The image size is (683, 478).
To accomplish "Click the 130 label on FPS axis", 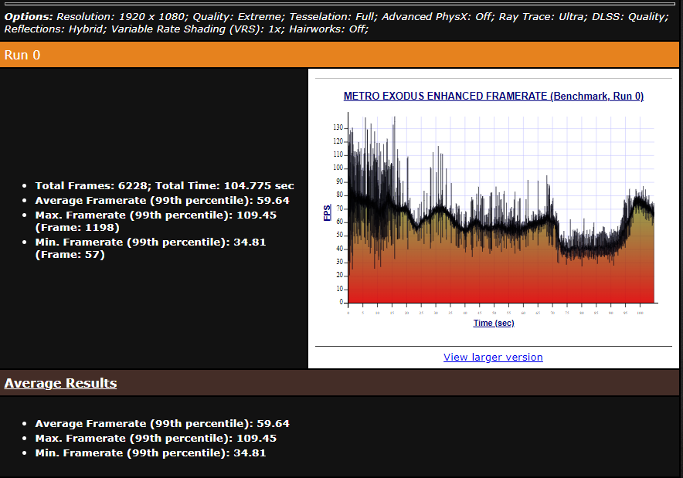I will pos(338,127).
